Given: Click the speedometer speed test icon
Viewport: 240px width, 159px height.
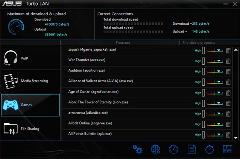Looking at the screenshot, I should (x=173, y=149).
